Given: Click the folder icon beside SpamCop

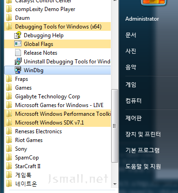Looking at the screenshot, I should coord(9,158).
